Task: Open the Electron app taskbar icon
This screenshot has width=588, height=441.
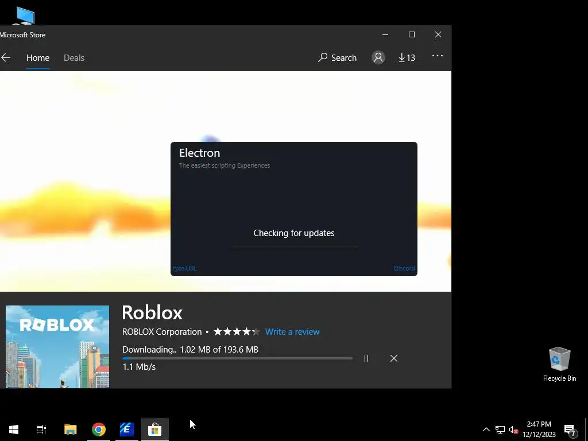Action: point(127,430)
